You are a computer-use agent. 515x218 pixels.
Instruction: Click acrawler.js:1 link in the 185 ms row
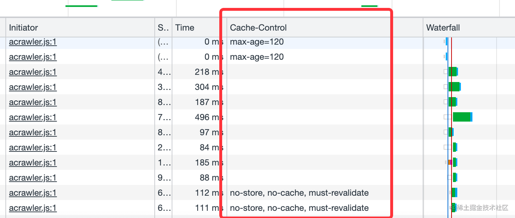pyautogui.click(x=33, y=163)
